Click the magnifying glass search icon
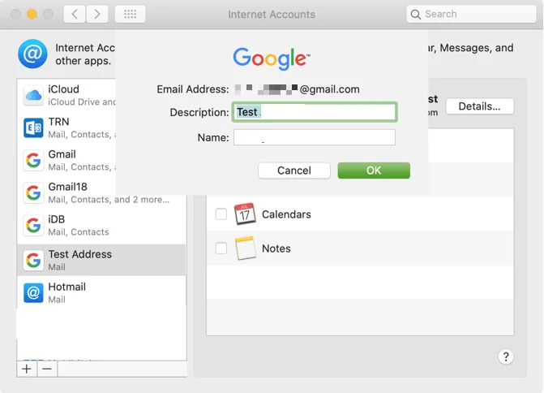Viewport: 544px width, 393px height. coord(416,15)
